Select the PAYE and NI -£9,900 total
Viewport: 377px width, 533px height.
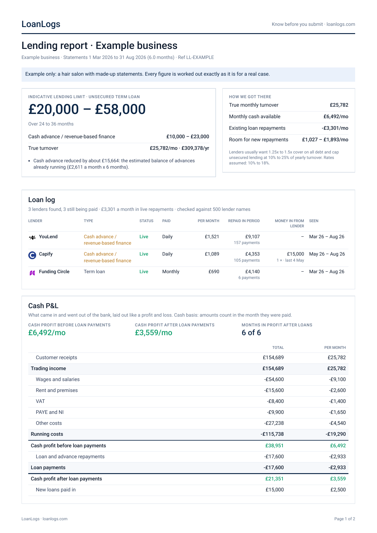pyautogui.click(x=276, y=412)
